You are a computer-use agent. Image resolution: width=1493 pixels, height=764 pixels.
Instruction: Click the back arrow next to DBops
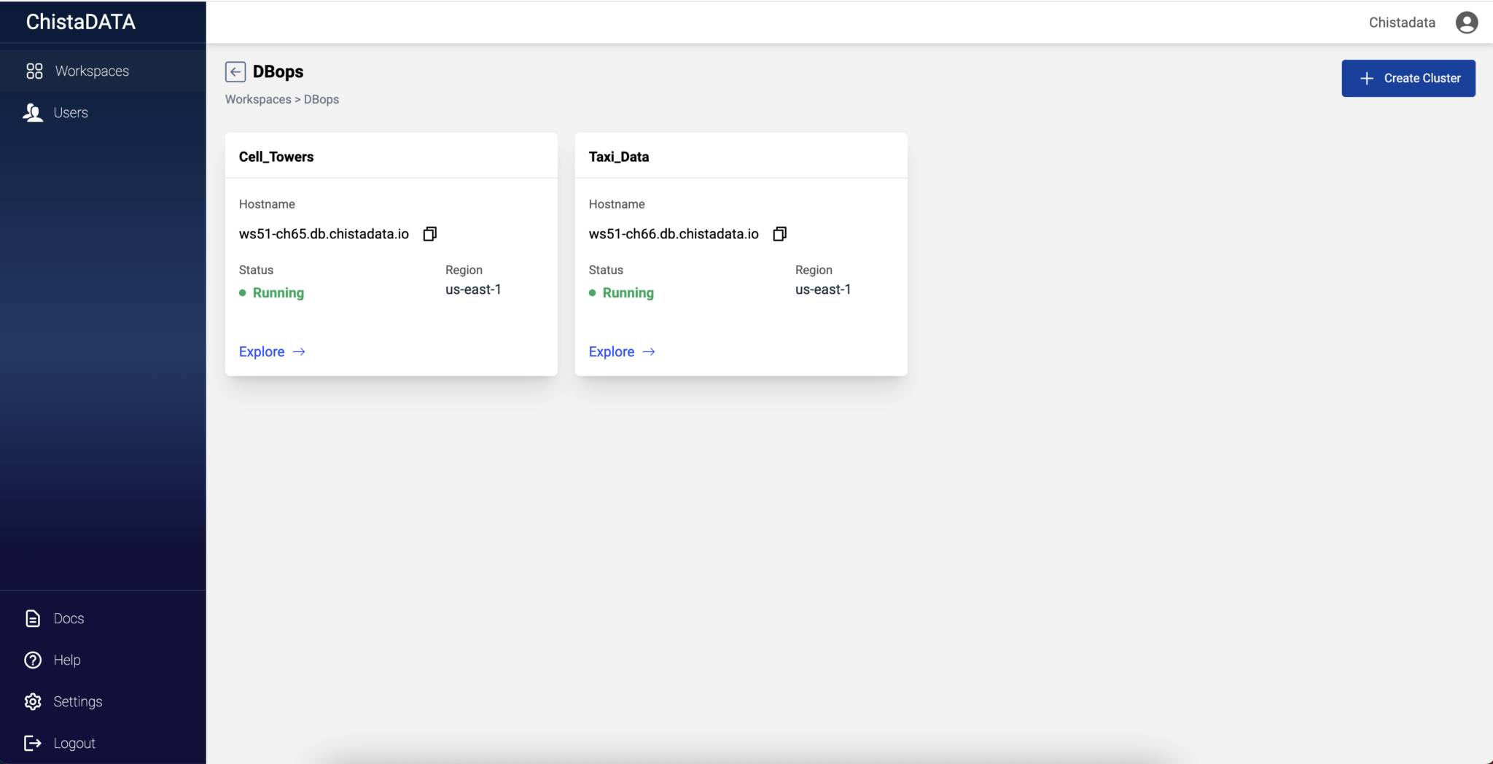click(235, 71)
